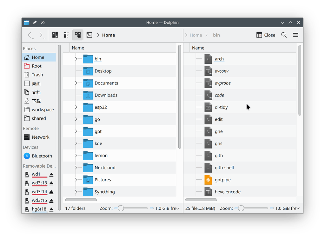Open the search magnifier icon
325x239 pixels.
pos(284,35)
